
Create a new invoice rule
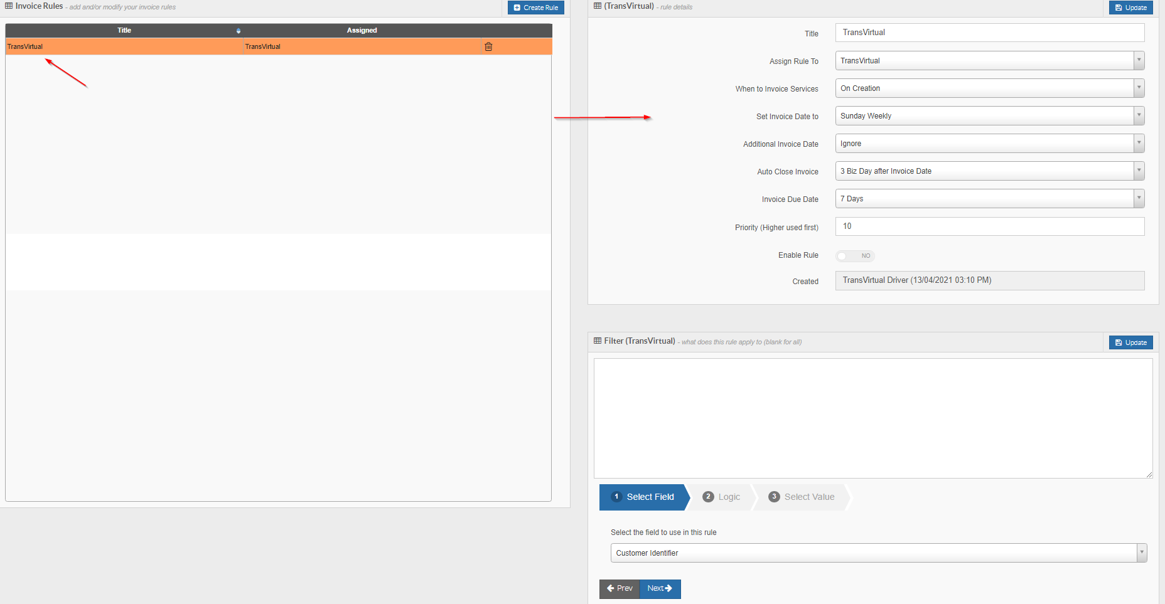tap(536, 8)
